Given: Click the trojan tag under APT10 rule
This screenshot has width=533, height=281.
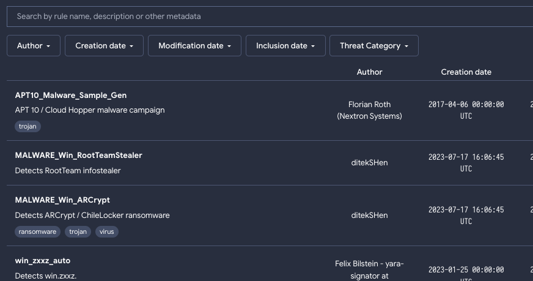Looking at the screenshot, I should [x=28, y=126].
